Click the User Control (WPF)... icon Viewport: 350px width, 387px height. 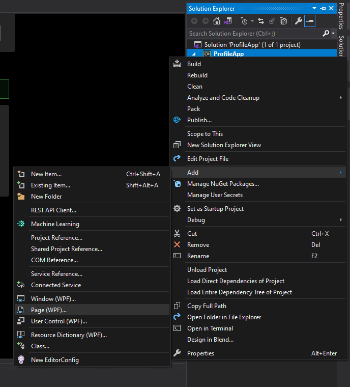[21, 321]
